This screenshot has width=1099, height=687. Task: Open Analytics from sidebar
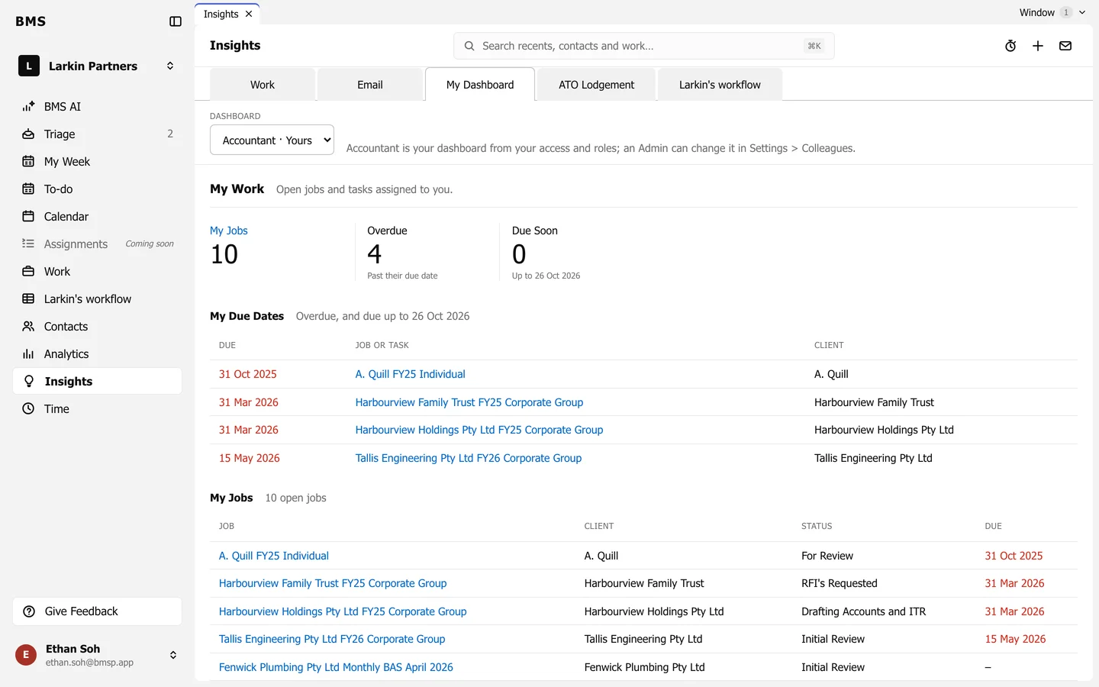97,354
